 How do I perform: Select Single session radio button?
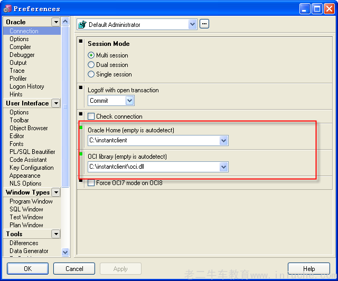[x=91, y=74]
